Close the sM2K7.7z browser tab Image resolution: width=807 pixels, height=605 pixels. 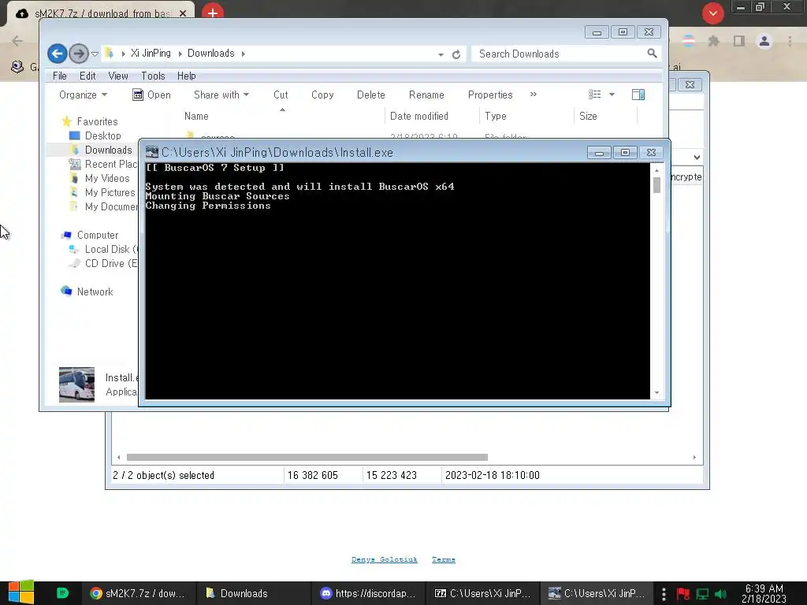183,13
